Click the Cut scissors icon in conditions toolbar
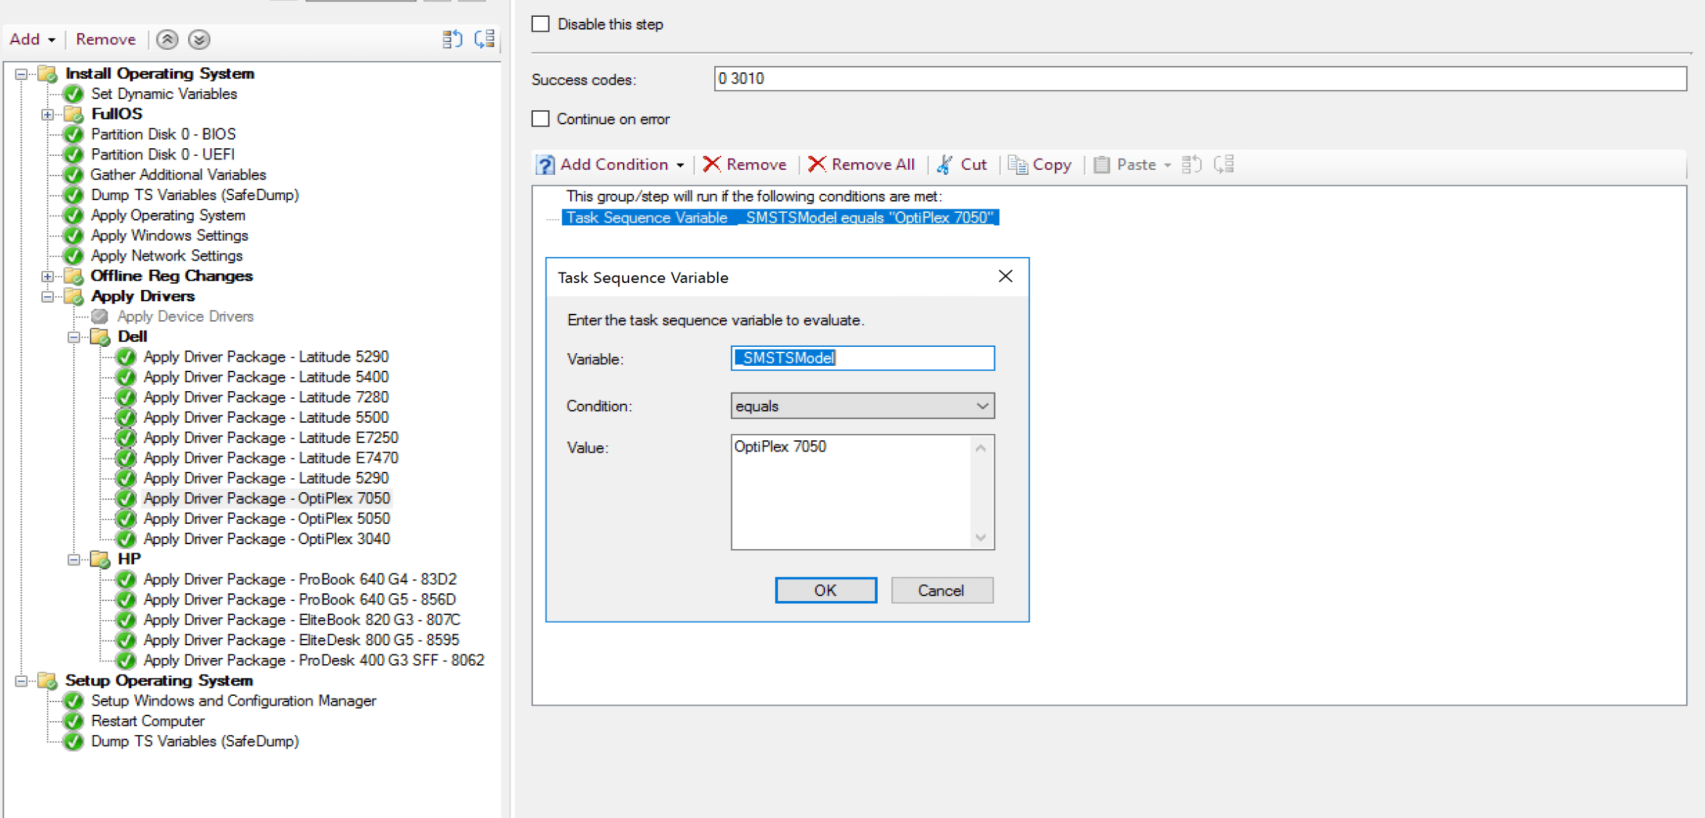This screenshot has width=1705, height=818. click(x=945, y=164)
